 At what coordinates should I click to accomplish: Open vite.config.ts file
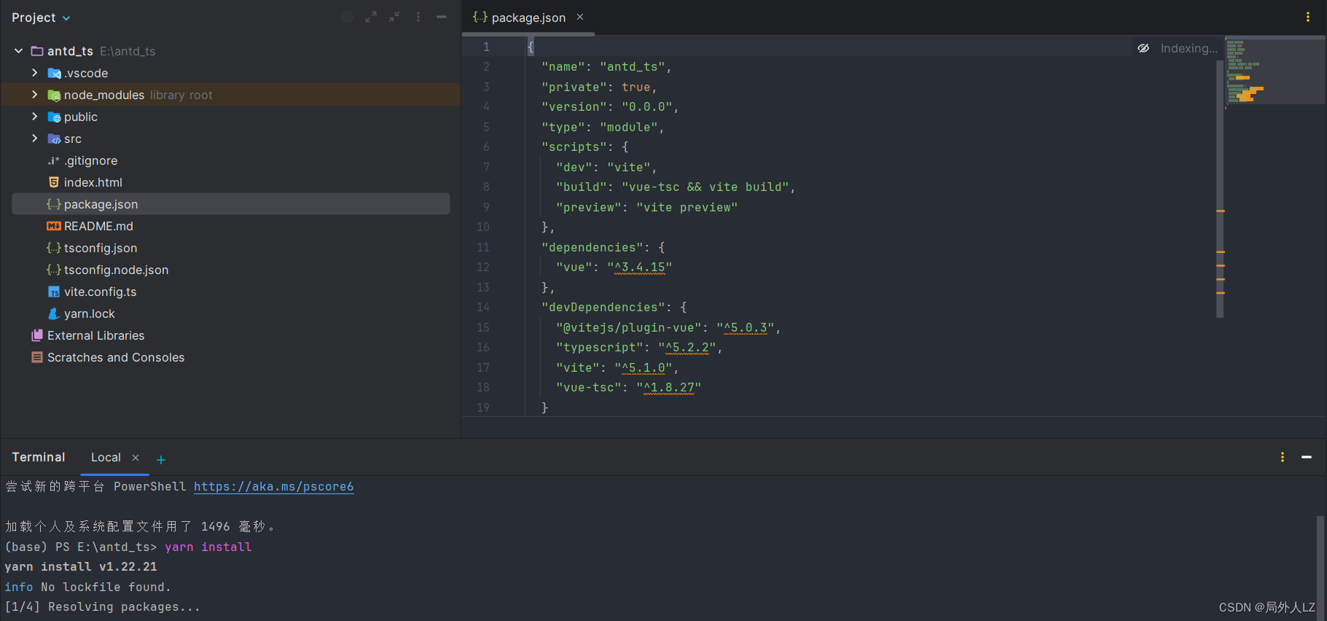pyautogui.click(x=100, y=292)
